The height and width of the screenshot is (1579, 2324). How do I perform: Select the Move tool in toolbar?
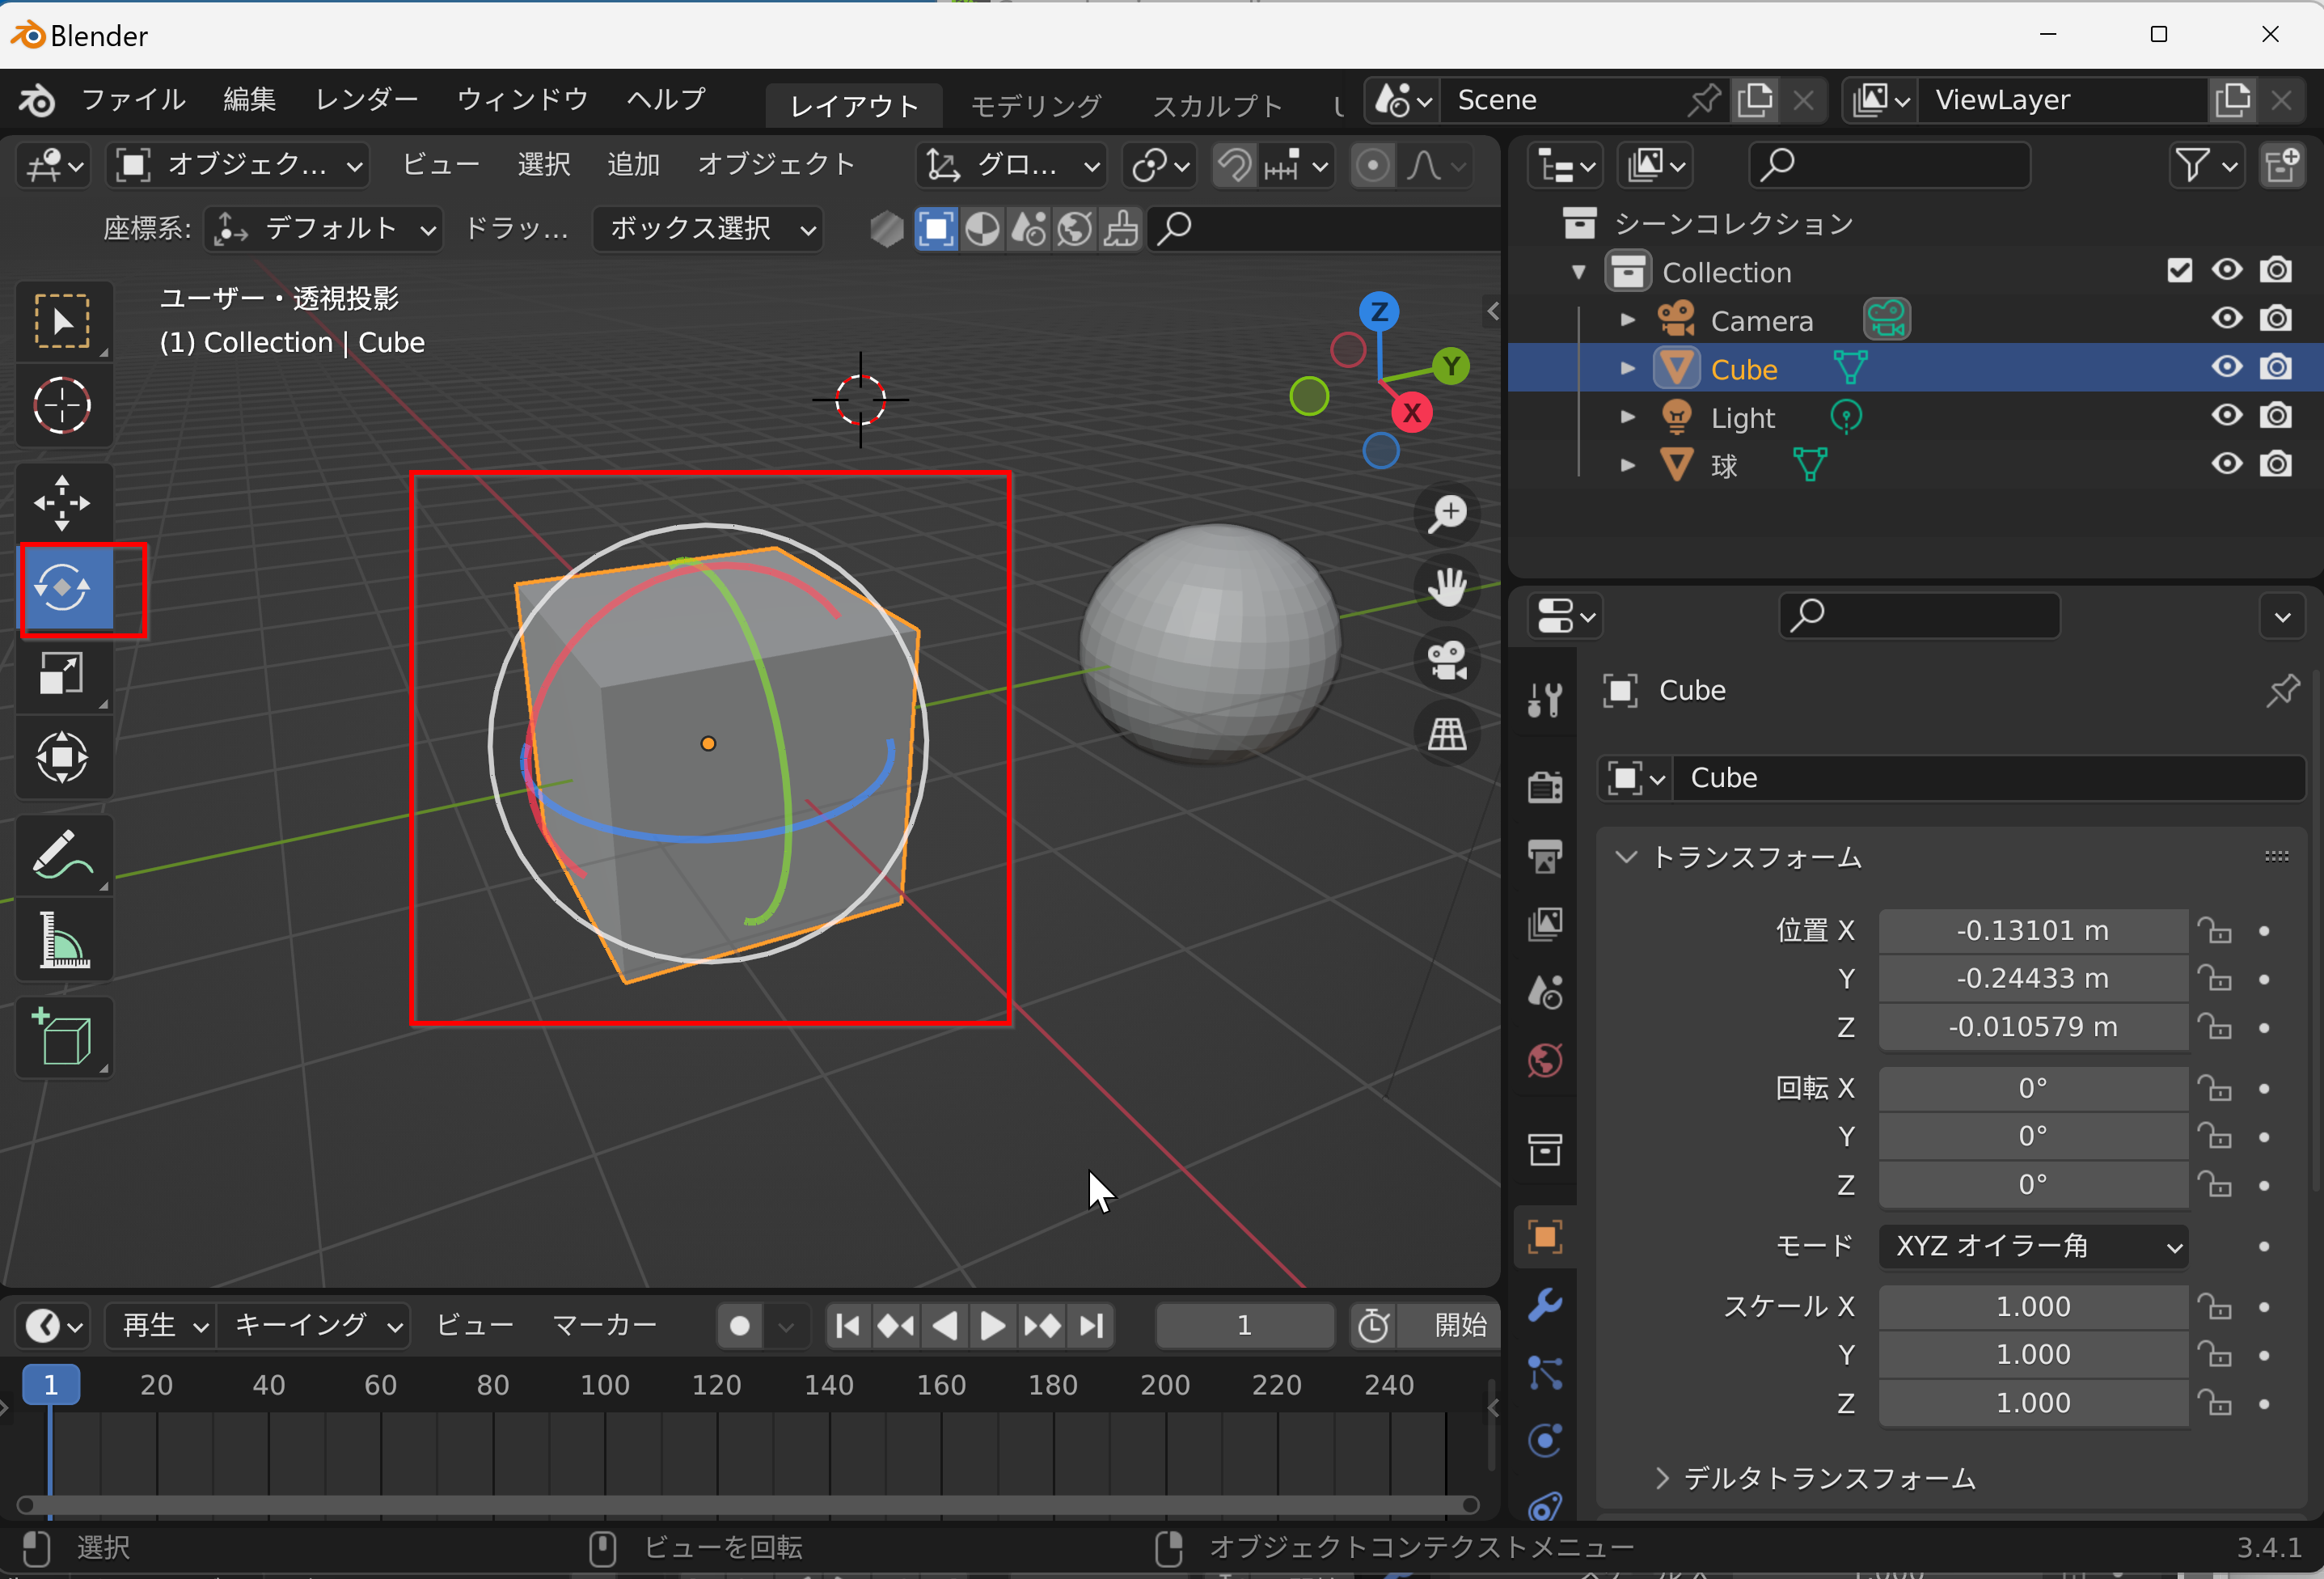point(62,502)
